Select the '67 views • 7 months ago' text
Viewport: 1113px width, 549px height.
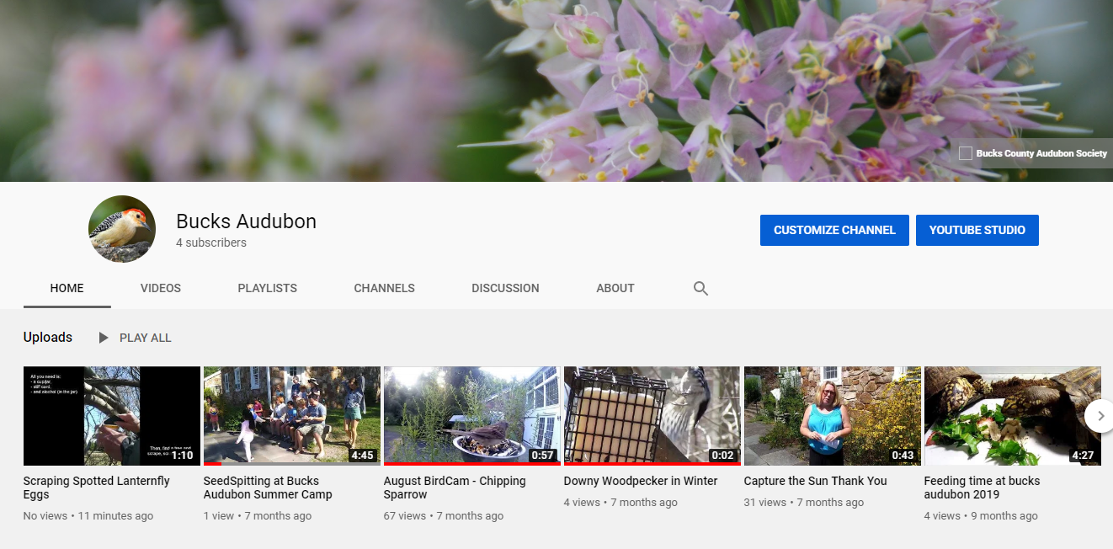point(444,516)
